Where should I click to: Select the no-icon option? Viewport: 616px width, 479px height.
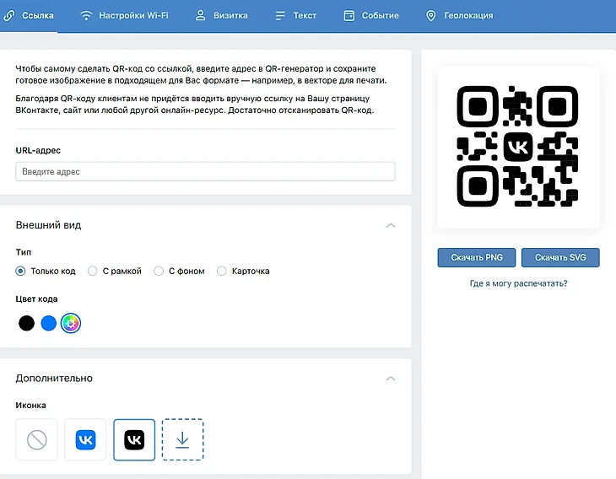[x=36, y=439]
